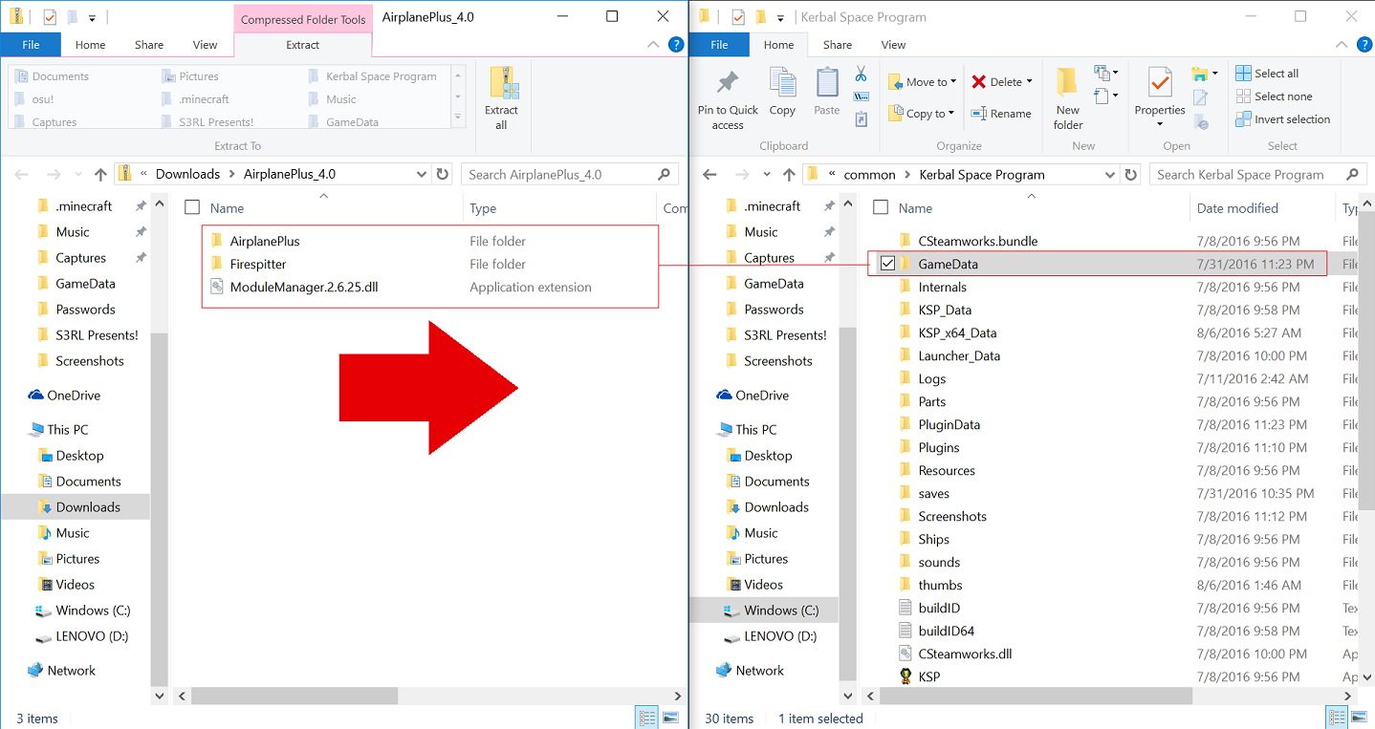Click Paste shortcut icon in Clipboard group
The height and width of the screenshot is (729, 1375).
pos(861,119)
